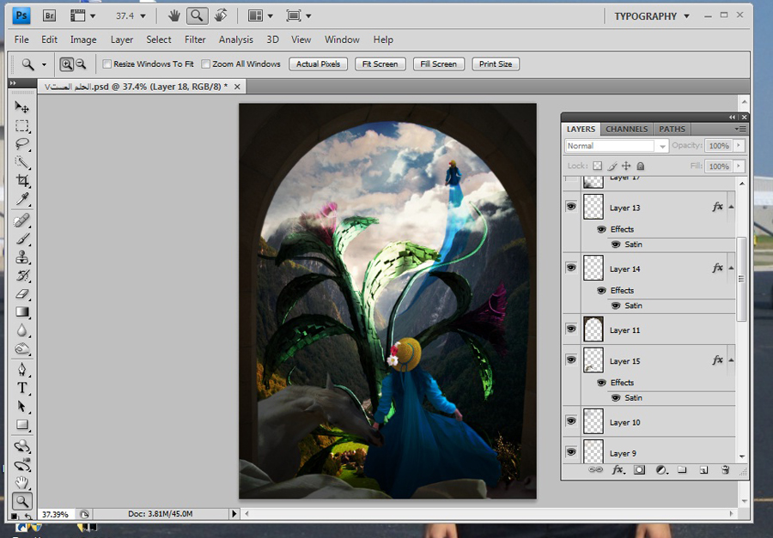
Task: Select the Eraser tool
Action: (x=21, y=293)
